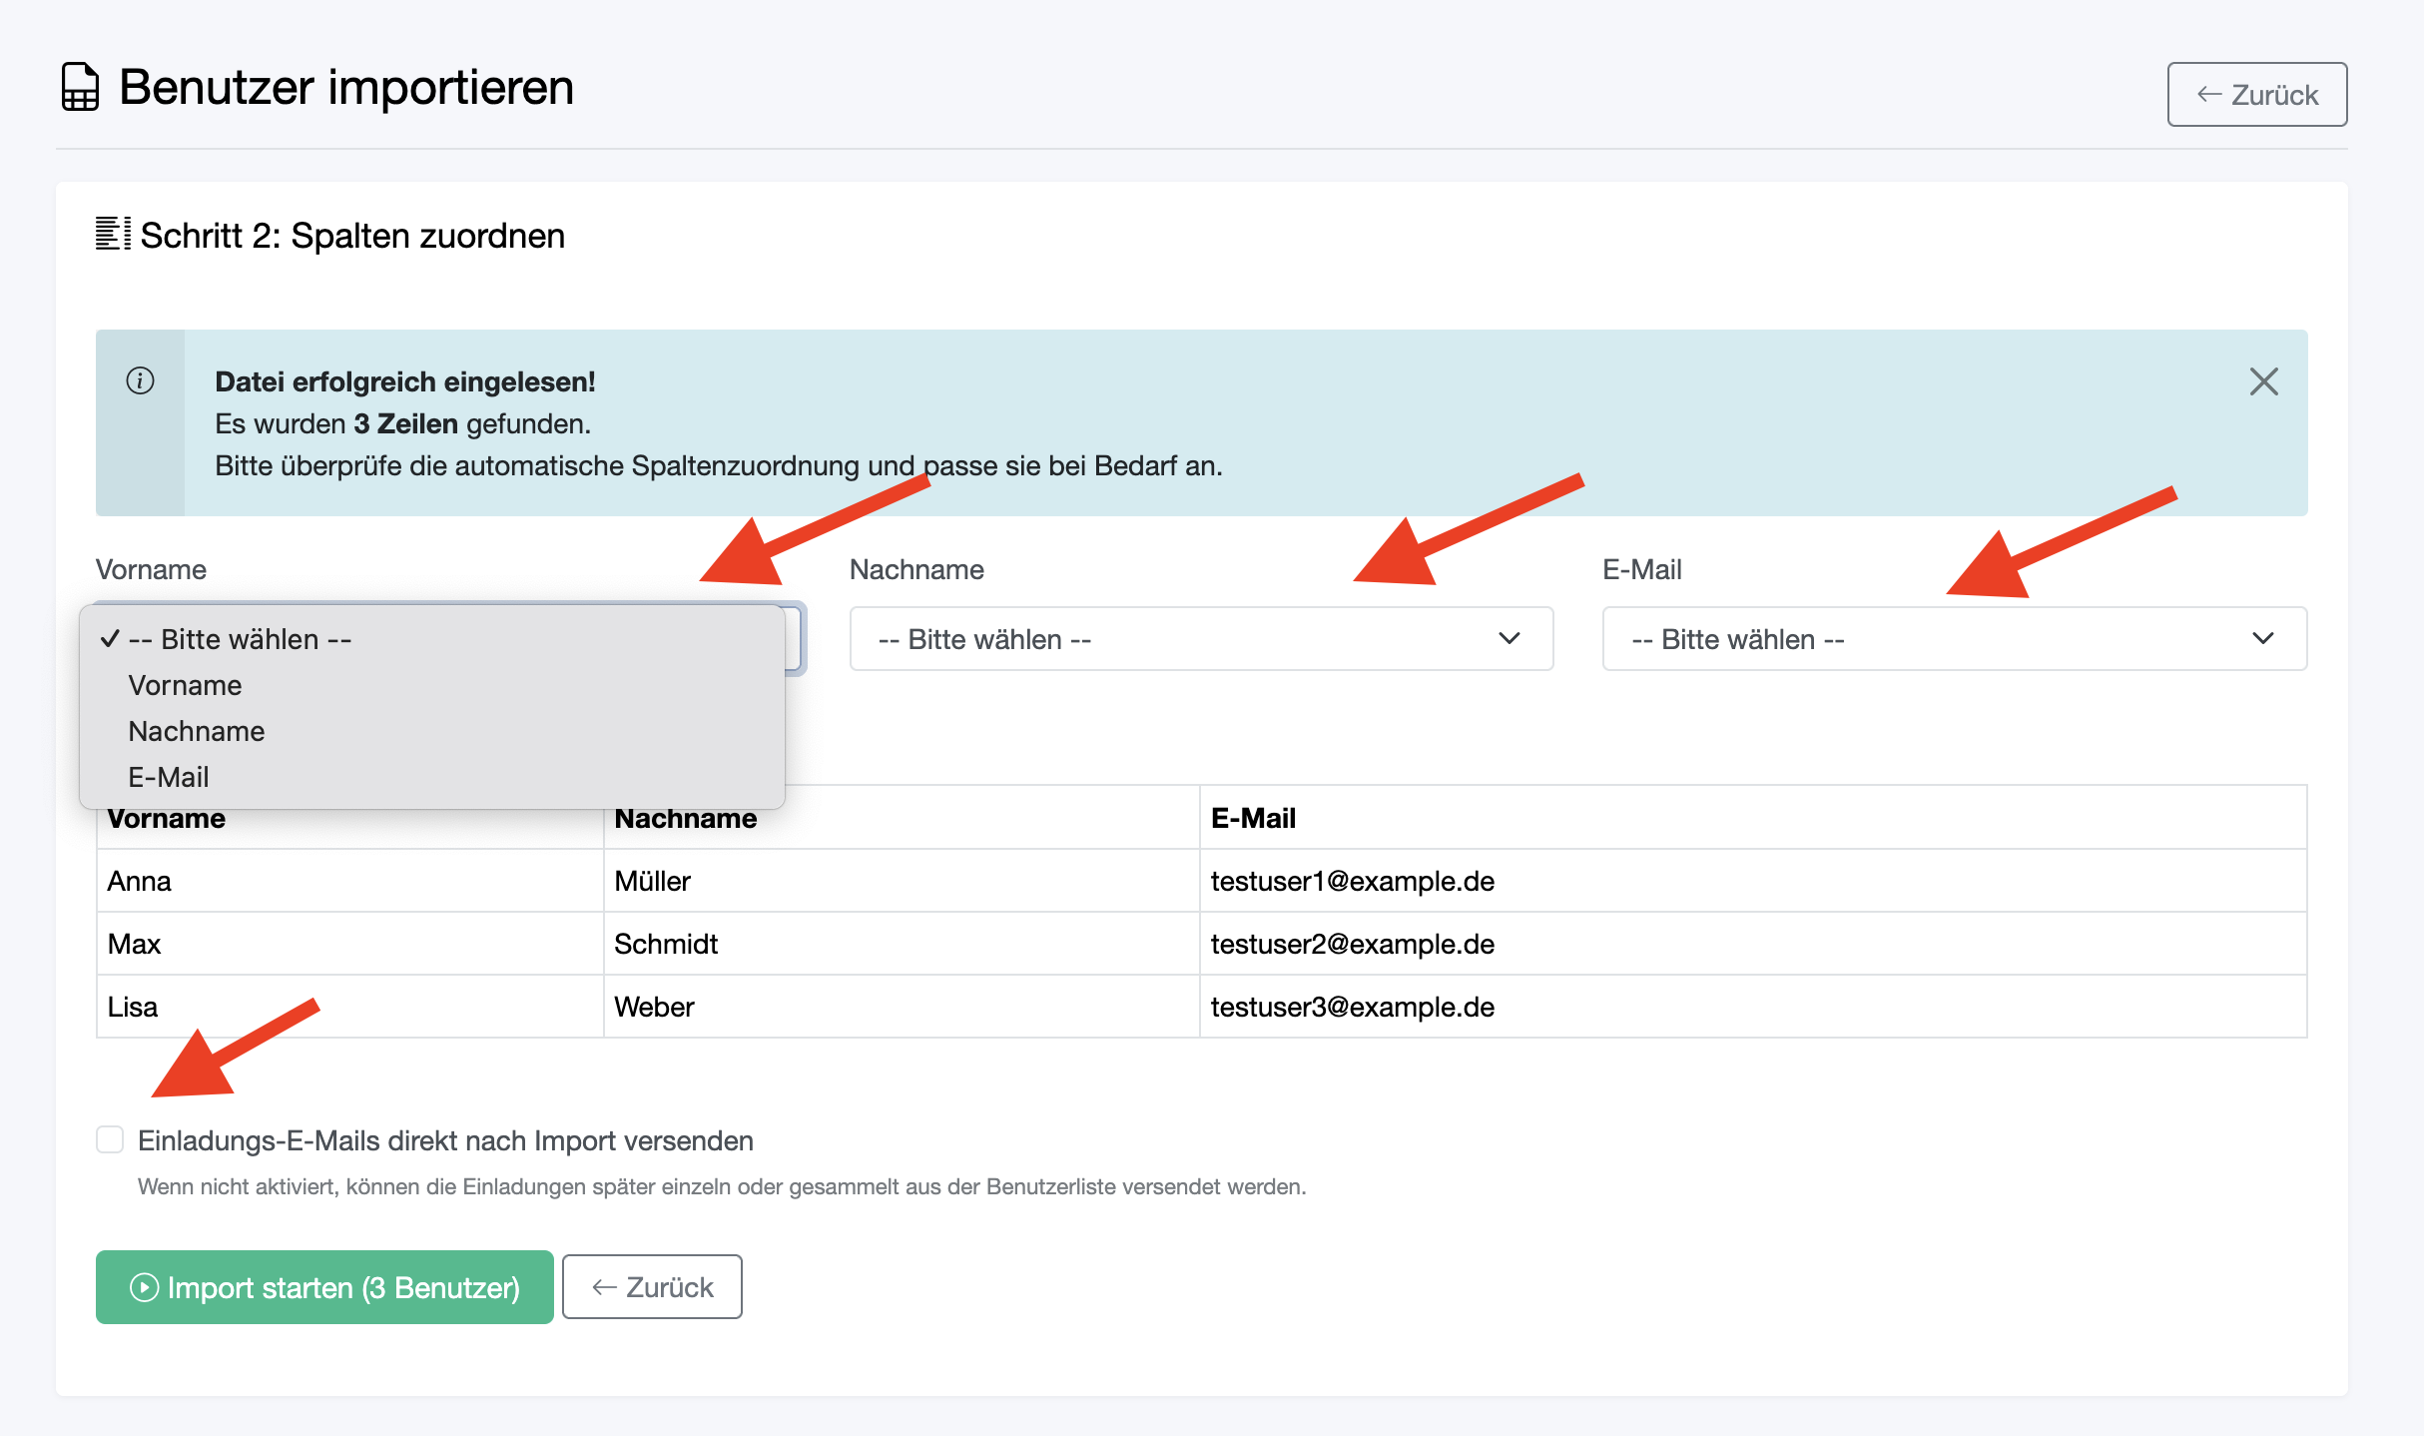Click the 'Lisa' cell in the preview table

pyautogui.click(x=350, y=1007)
